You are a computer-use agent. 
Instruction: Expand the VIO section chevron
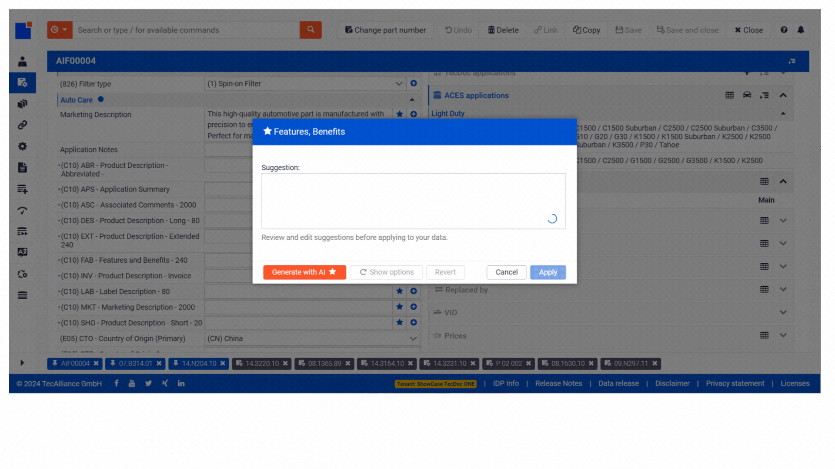pos(783,312)
